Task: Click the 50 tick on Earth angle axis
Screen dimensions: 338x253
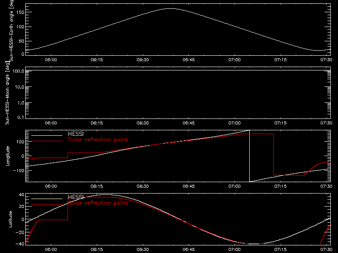Action: [22, 41]
